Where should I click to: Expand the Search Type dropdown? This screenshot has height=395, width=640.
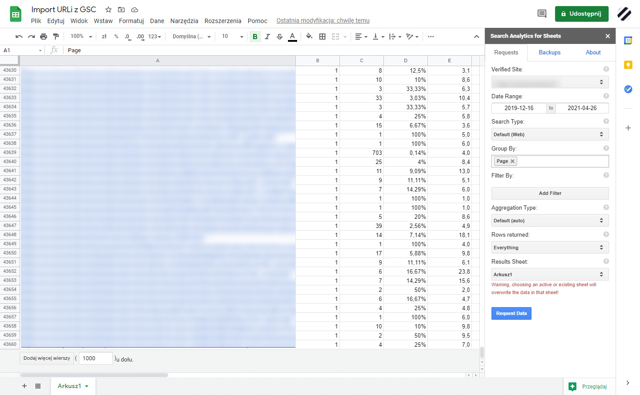click(x=550, y=134)
